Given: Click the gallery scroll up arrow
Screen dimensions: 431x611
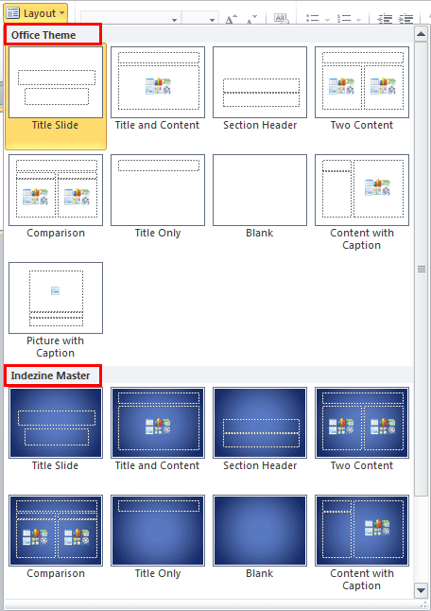Looking at the screenshot, I should pyautogui.click(x=421, y=34).
